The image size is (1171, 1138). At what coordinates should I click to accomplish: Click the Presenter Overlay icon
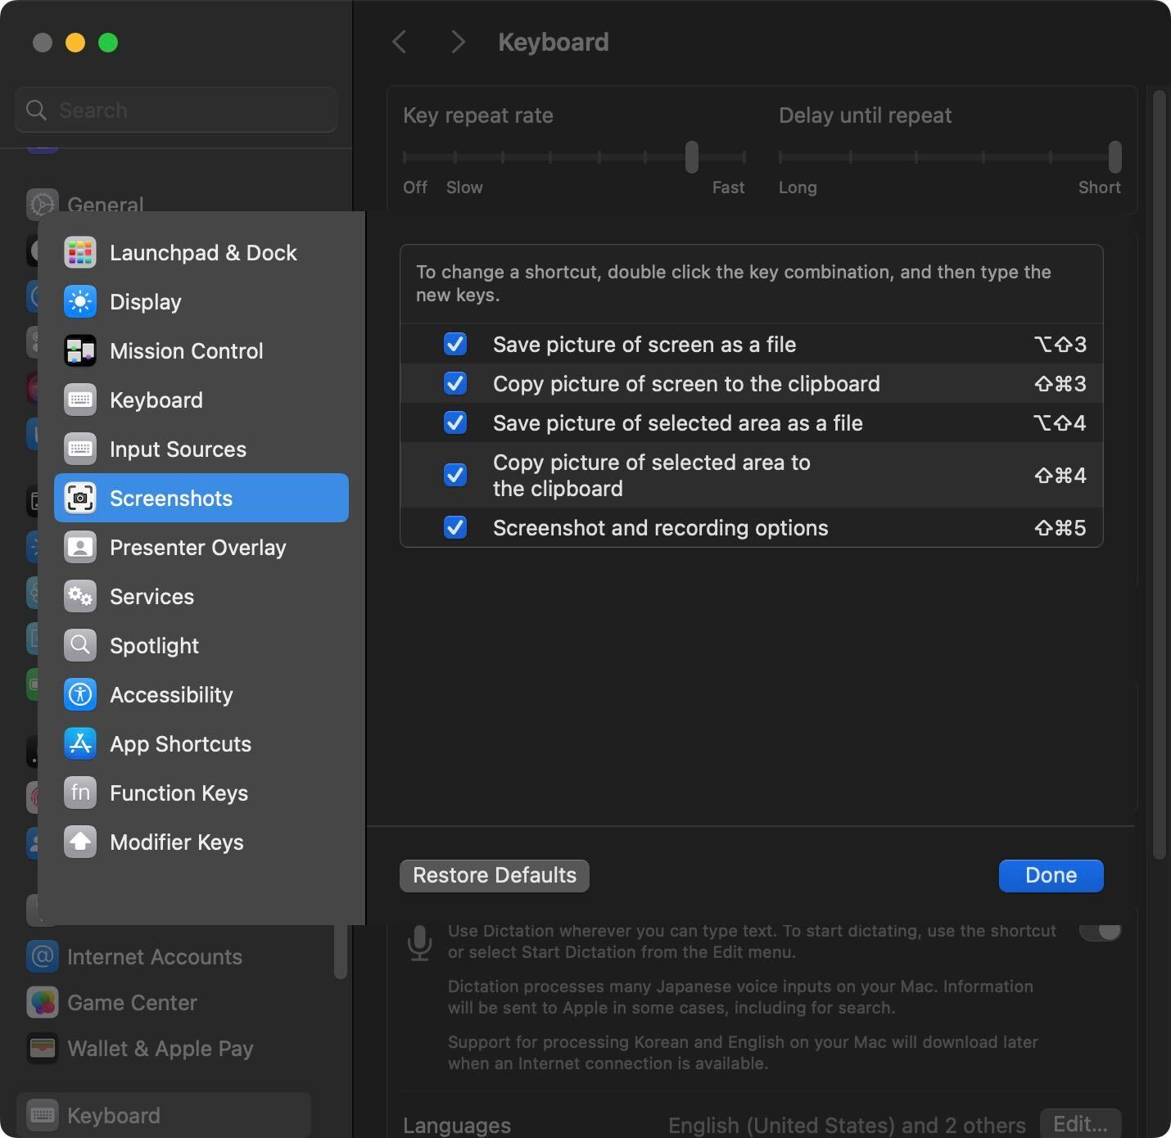pyautogui.click(x=80, y=547)
